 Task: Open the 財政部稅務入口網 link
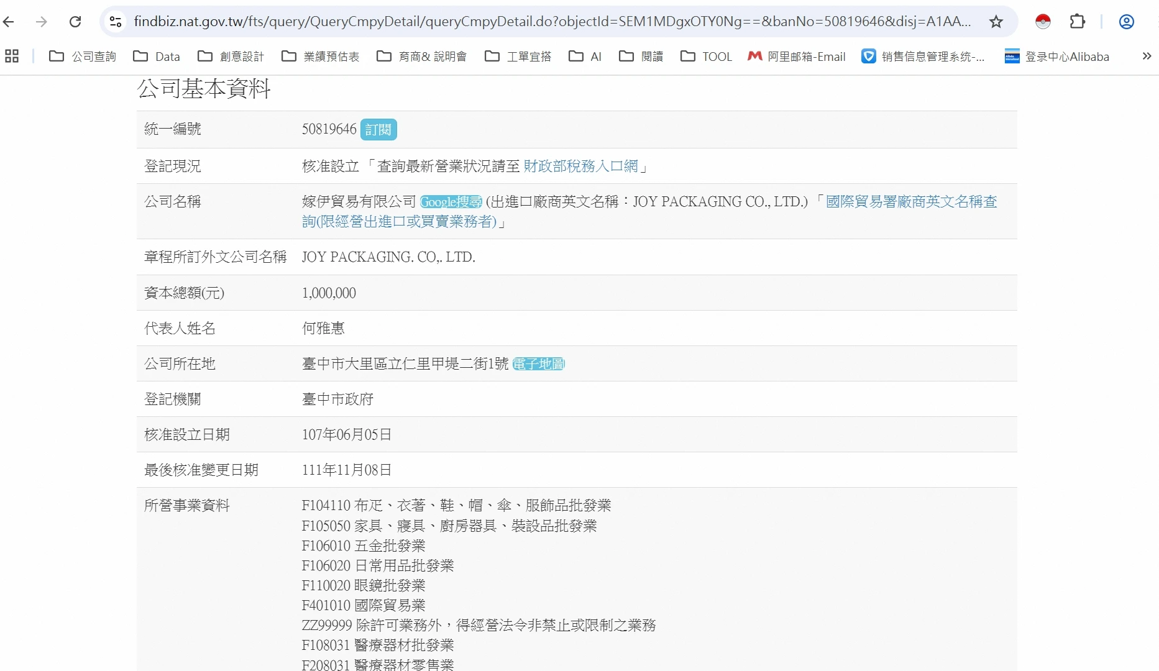pos(580,166)
